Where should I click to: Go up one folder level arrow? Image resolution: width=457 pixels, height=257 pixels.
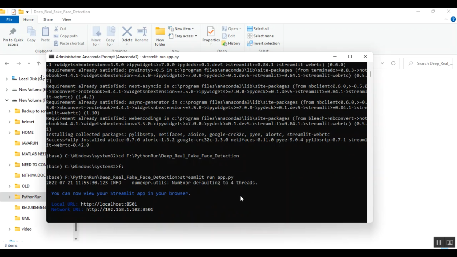point(39,63)
